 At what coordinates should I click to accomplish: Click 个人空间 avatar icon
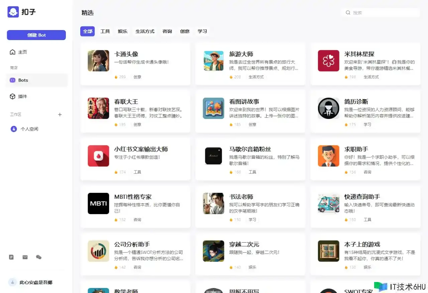(14, 129)
